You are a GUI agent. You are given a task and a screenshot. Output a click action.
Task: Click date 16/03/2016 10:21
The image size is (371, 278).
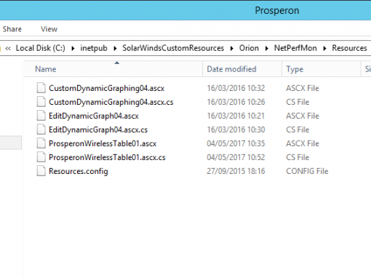click(x=236, y=116)
